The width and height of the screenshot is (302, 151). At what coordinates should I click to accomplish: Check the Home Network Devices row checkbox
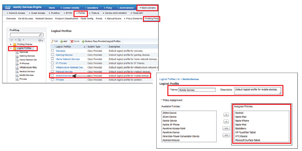tap(52, 59)
